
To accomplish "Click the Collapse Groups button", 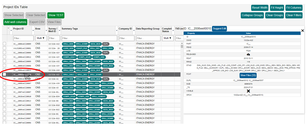I will click(x=252, y=15).
